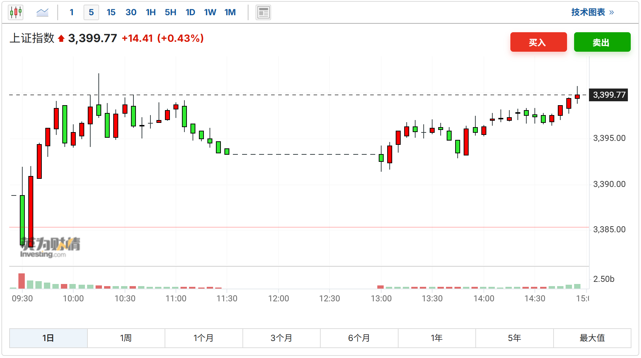
Task: Open the 6个月 range tab
Action: [359, 338]
